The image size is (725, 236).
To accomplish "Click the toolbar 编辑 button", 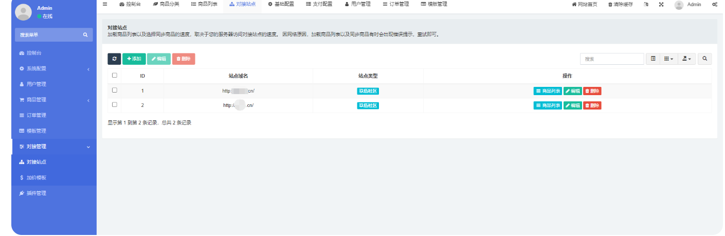I will (159, 59).
